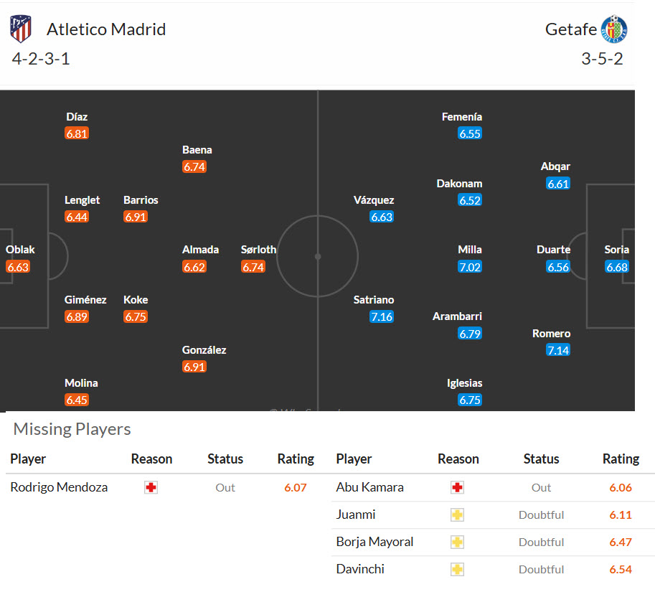Expand the Missing Players section
Image resolution: width=655 pixels, height=592 pixels.
click(71, 429)
